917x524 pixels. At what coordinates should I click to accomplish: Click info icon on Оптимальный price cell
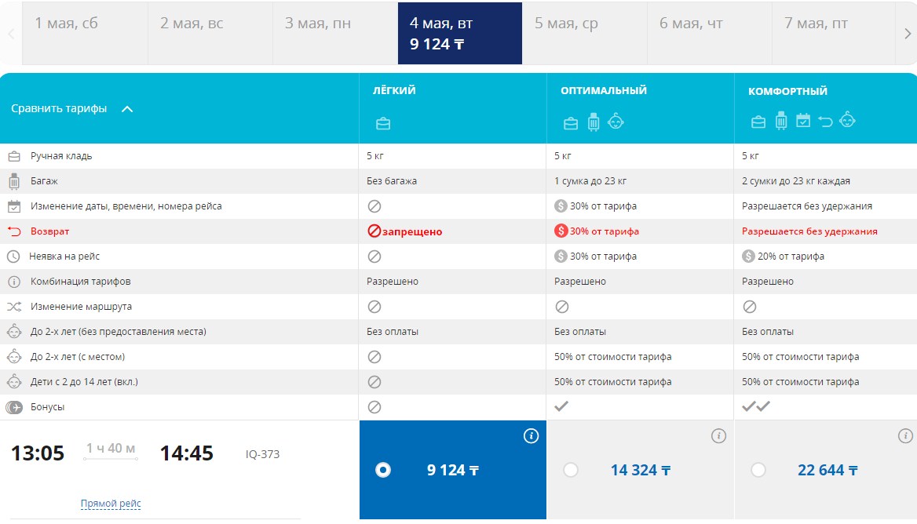coord(718,436)
